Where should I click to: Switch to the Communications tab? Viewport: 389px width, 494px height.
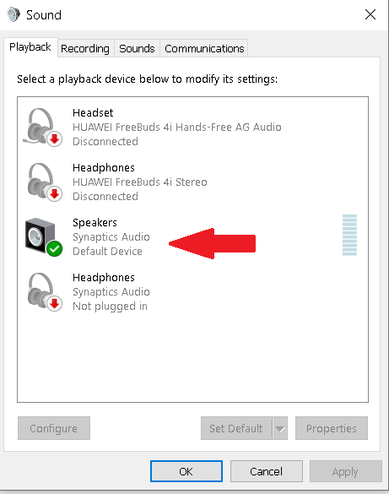point(204,48)
